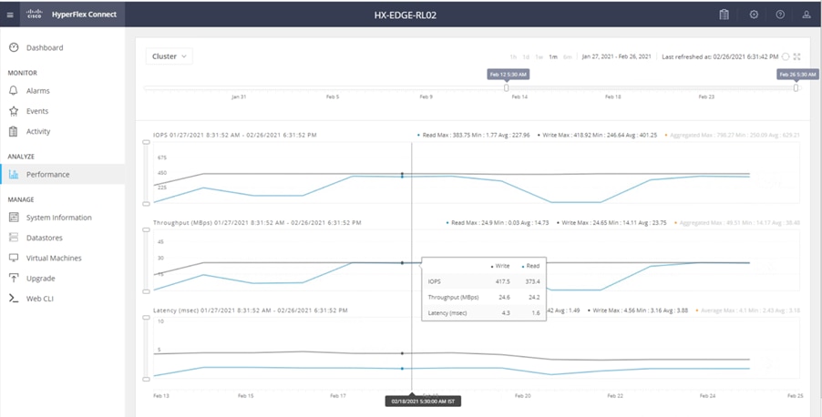The height and width of the screenshot is (417, 822).
Task: Click the IOPS chart lower y-axis handle
Action: coord(146,204)
